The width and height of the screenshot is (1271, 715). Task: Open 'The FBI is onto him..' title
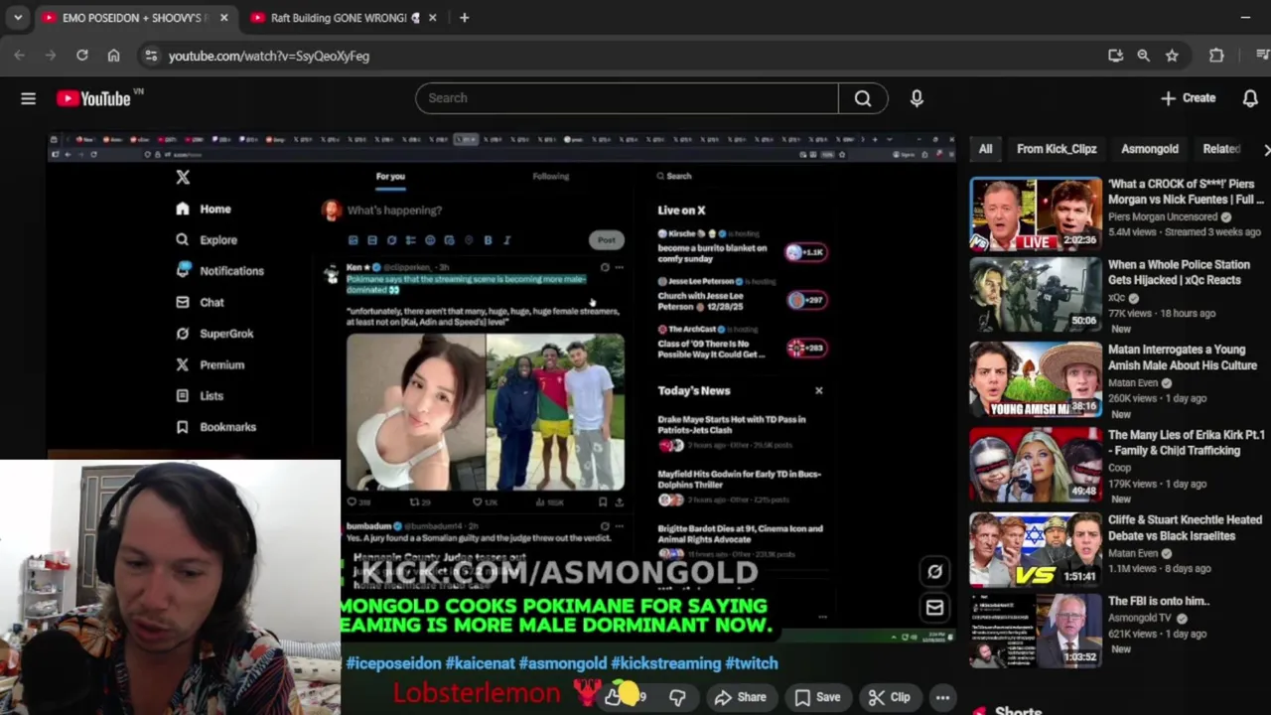coord(1158,601)
